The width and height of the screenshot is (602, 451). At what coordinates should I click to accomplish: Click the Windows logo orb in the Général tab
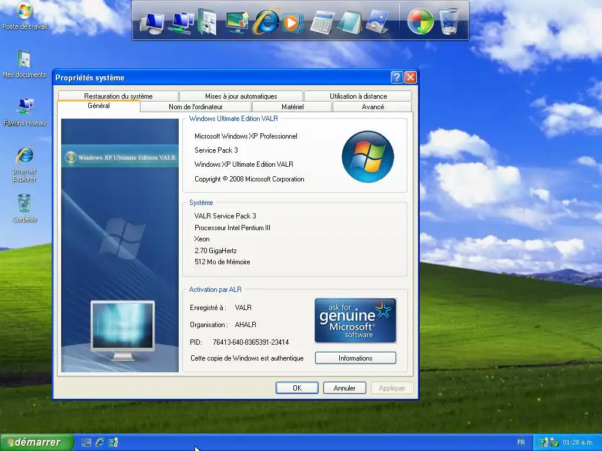point(368,156)
